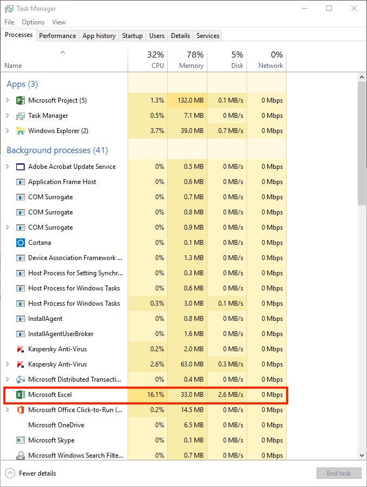The width and height of the screenshot is (367, 487).
Task: Click the scrollbar down arrow
Action: pos(362,456)
